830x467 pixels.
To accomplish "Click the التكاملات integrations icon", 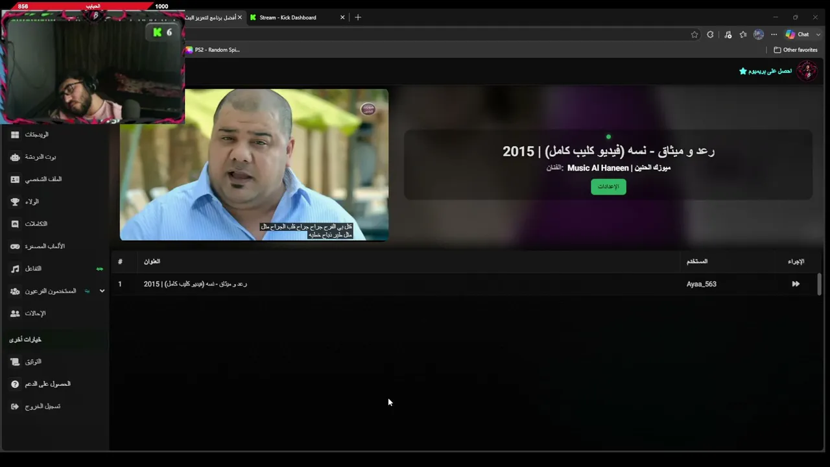I will click(x=15, y=224).
